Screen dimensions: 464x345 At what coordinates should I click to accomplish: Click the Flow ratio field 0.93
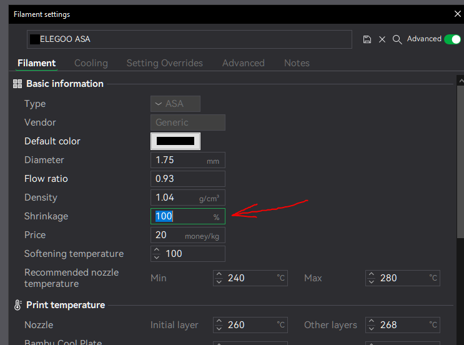pyautogui.click(x=187, y=179)
